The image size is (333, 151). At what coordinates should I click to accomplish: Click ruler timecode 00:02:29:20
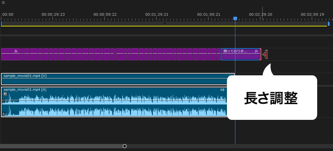(261, 15)
